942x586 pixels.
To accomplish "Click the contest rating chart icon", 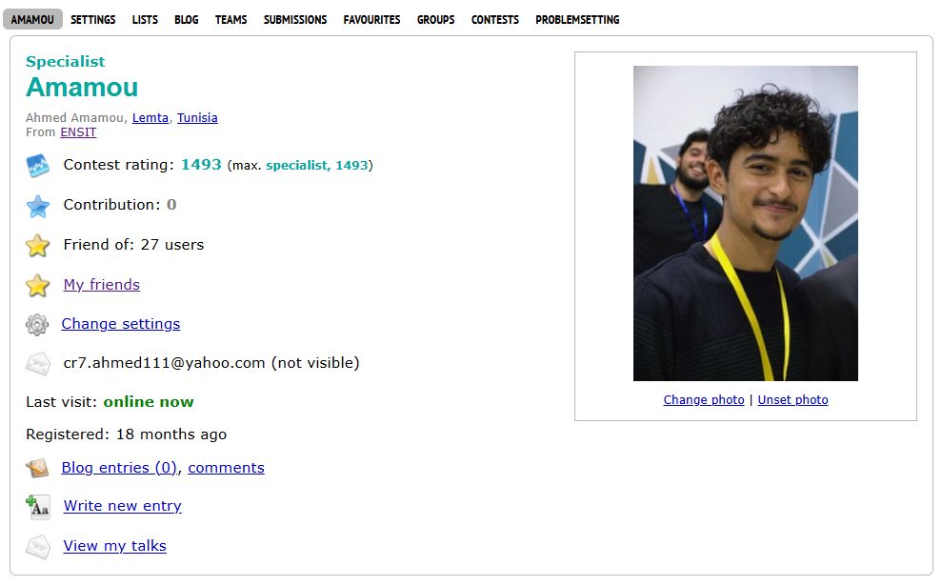I will coord(38,166).
